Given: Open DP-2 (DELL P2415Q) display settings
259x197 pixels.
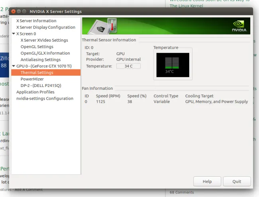Looking at the screenshot, I should click(41, 85).
